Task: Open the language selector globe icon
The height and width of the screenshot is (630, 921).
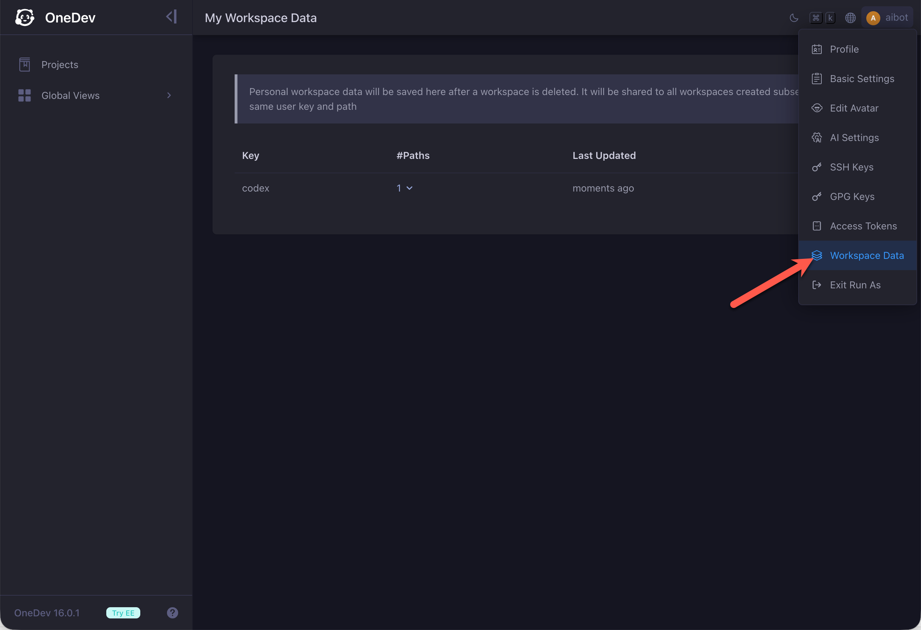Action: (x=850, y=18)
